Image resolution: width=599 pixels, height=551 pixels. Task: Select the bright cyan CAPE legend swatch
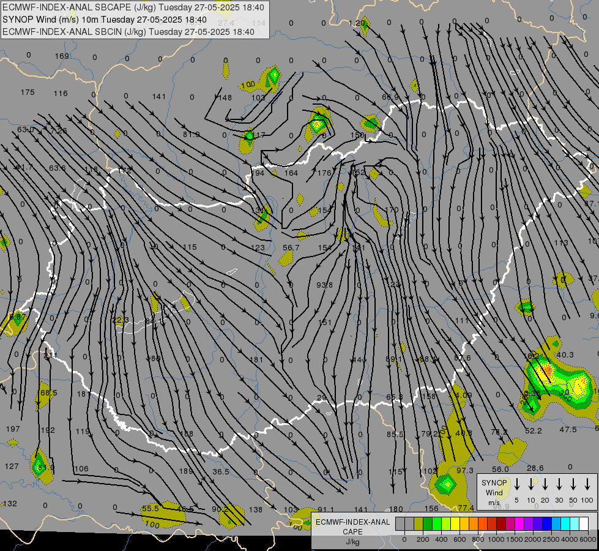pyautogui.click(x=565, y=524)
